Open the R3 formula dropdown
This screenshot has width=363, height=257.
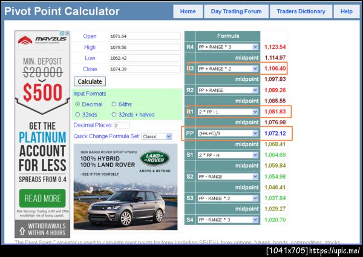tap(228, 69)
